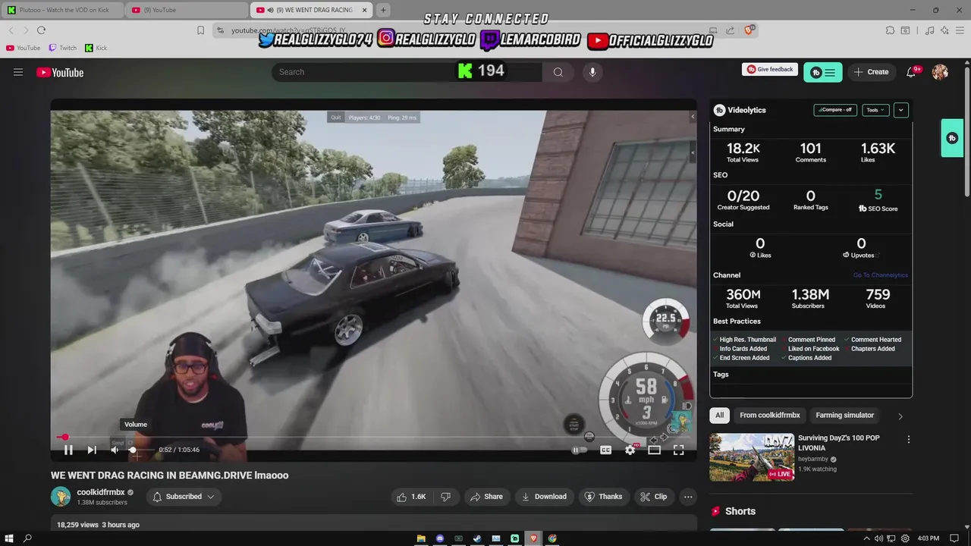Screen dimensions: 971x546
Task: Collapse the Videolytics panel chevron
Action: [x=901, y=110]
